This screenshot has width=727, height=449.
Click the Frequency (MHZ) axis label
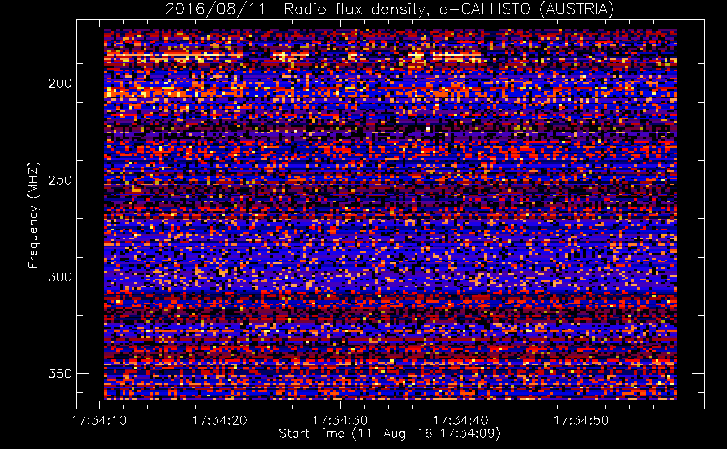[34, 215]
